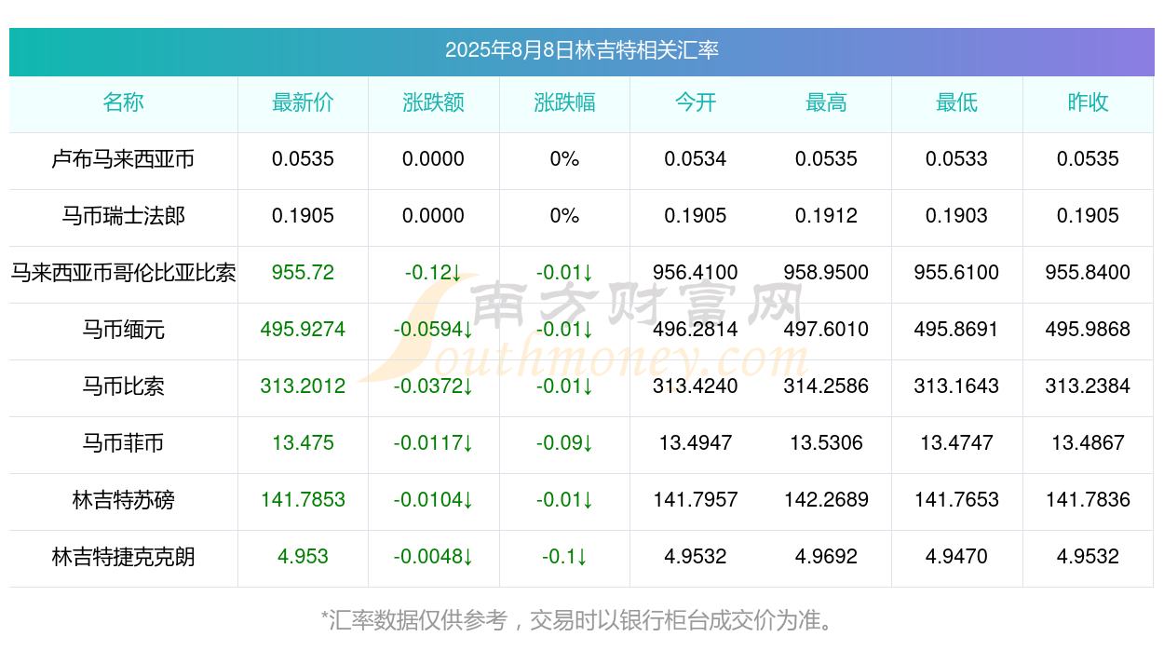Click the low value 13.4747
Screen dimensions: 1164x650
[x=956, y=443]
